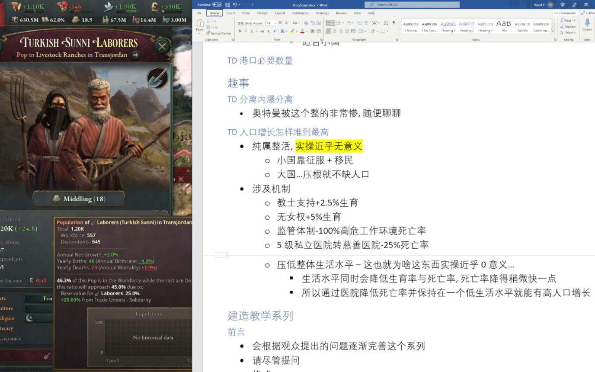Start Dictate microphone
Screen dimensions: 595x372
click(x=587, y=25)
